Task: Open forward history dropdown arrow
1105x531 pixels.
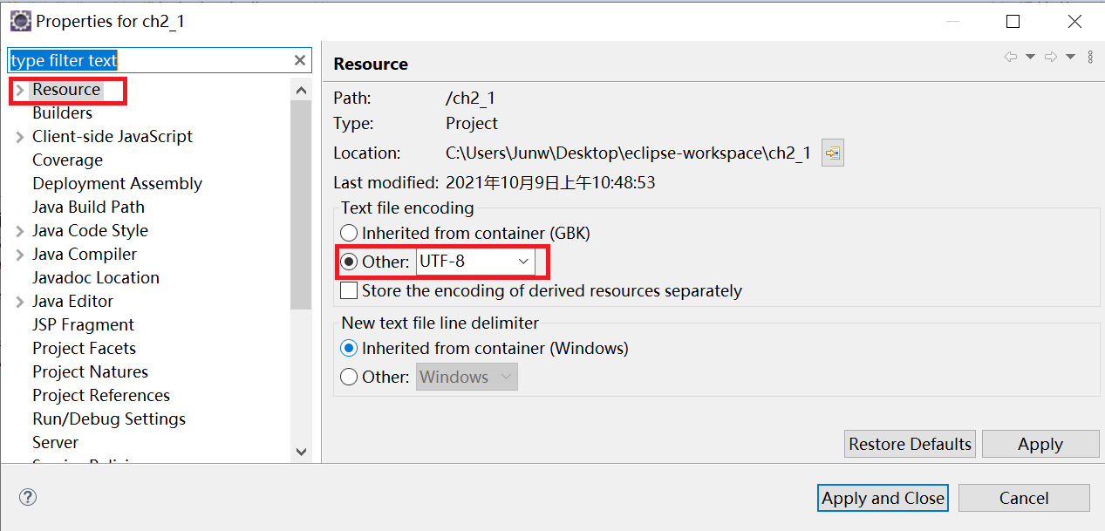Action: [x=1071, y=58]
